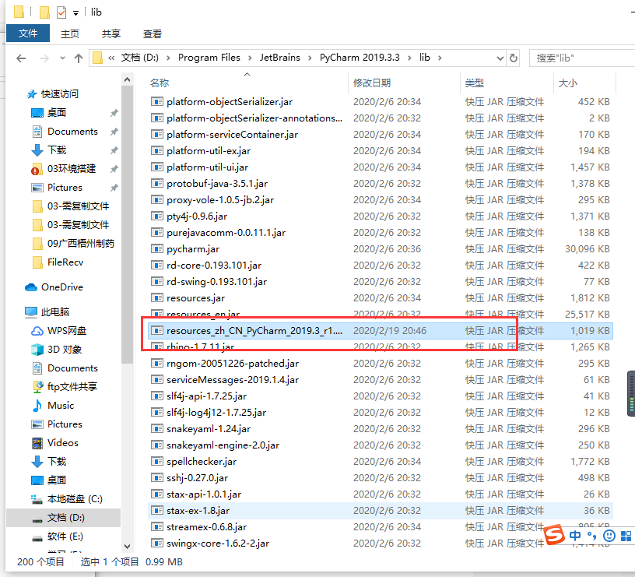
Task: Refresh the lib folder view
Action: pyautogui.click(x=514, y=58)
